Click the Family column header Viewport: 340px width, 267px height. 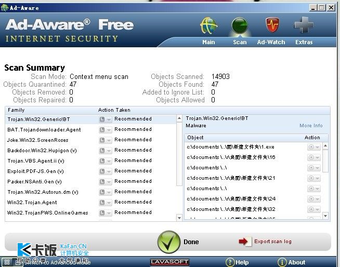(x=16, y=110)
